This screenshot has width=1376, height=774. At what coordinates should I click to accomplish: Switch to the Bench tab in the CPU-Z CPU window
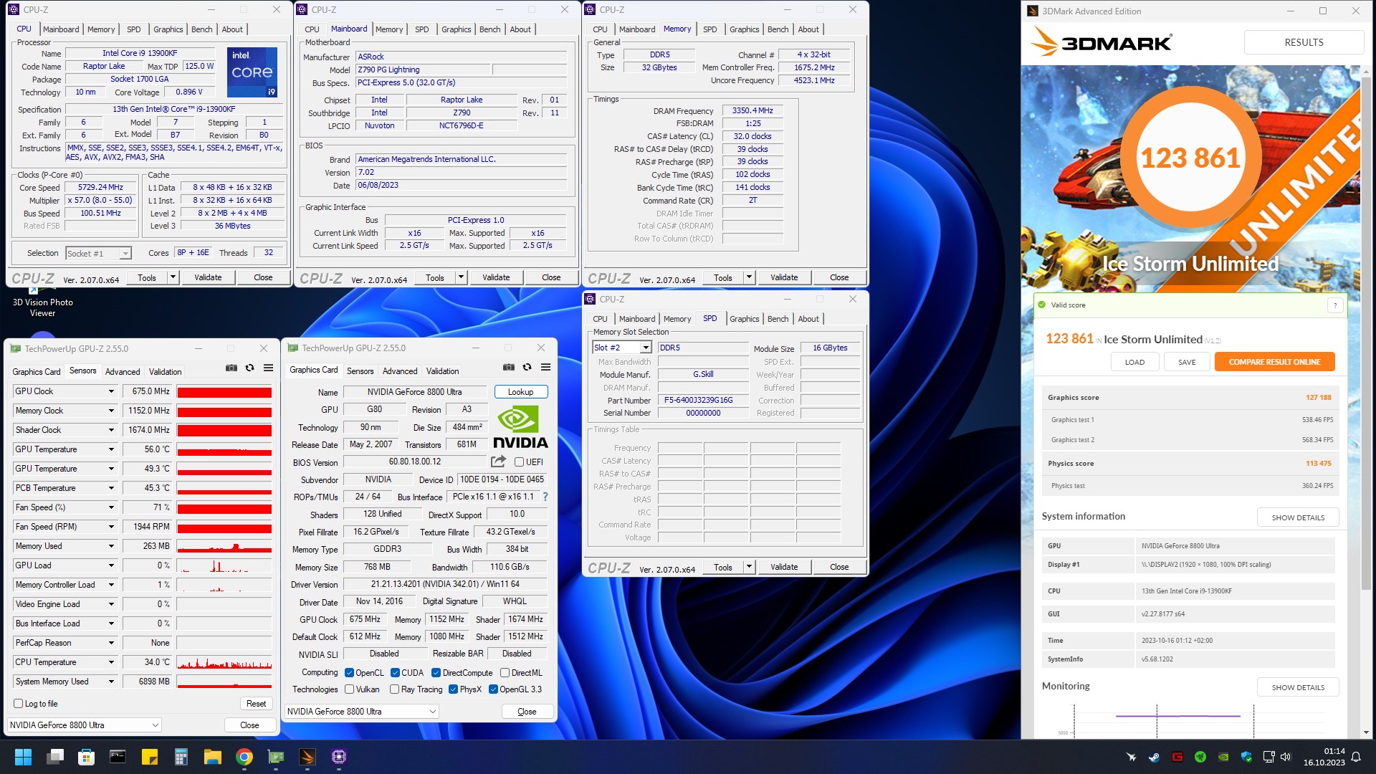click(201, 29)
